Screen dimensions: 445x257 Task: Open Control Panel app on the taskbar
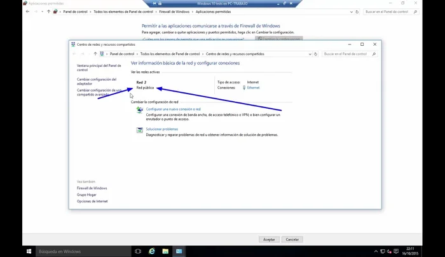tap(179, 251)
